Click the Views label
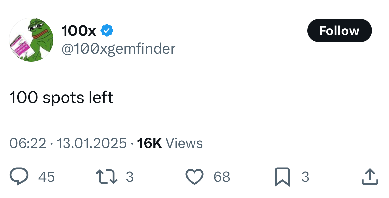Viewport: 389px width, 198px height. (184, 143)
